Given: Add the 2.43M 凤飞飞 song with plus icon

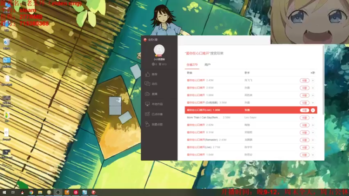Looking at the screenshot, I should pyautogui.click(x=313, y=81).
